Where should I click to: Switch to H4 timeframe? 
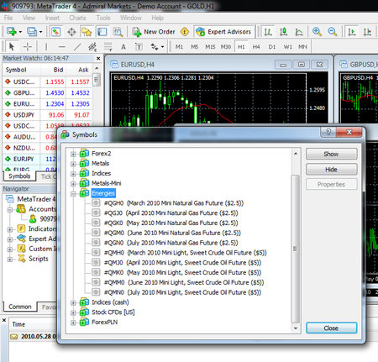256,47
